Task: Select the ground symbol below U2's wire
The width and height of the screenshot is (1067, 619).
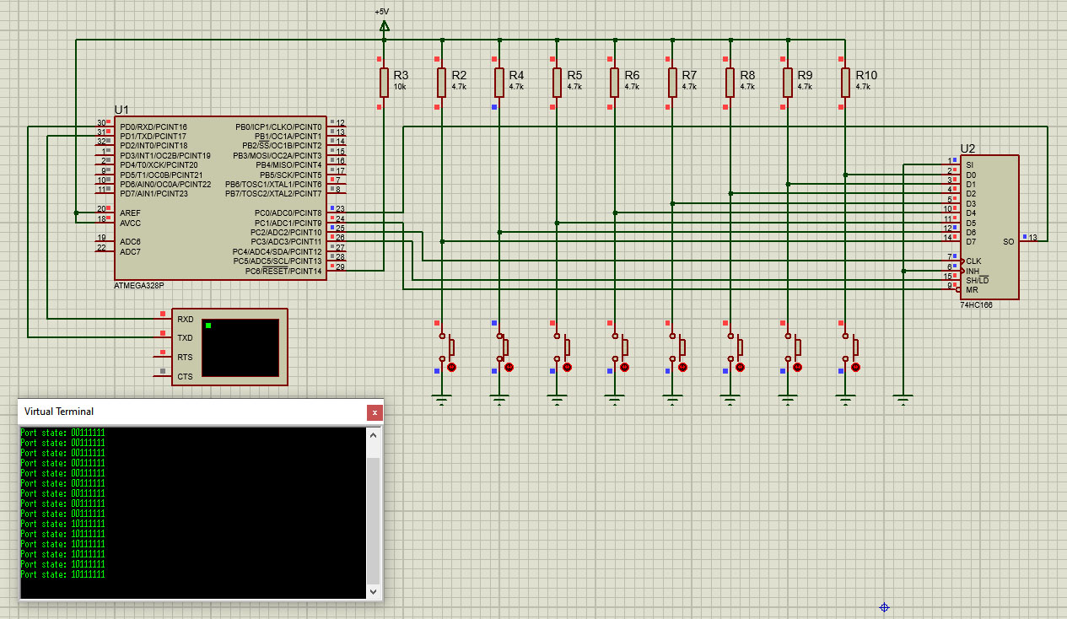Action: (903, 399)
